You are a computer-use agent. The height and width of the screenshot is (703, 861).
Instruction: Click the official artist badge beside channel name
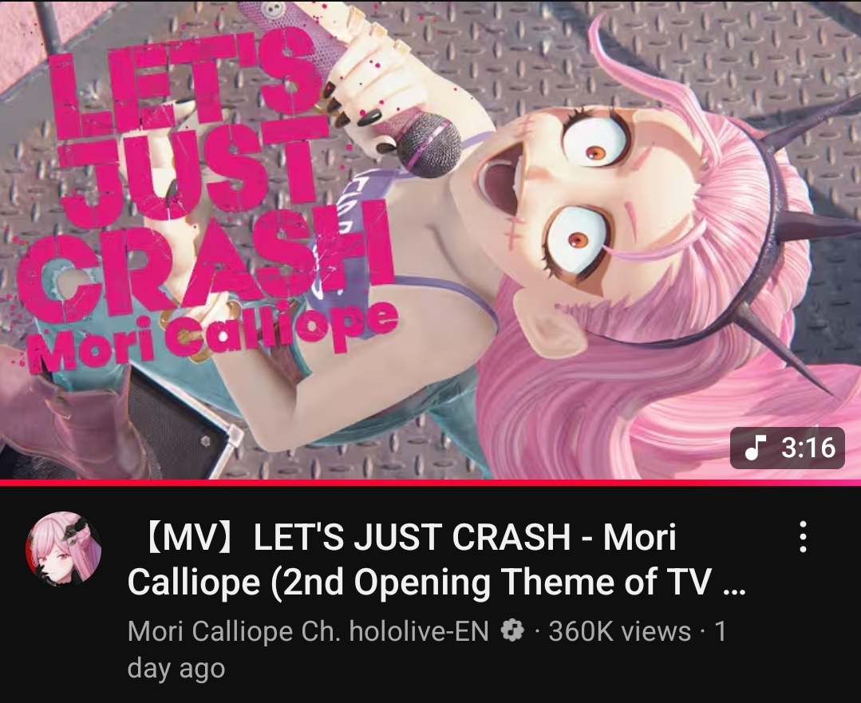pos(513,630)
